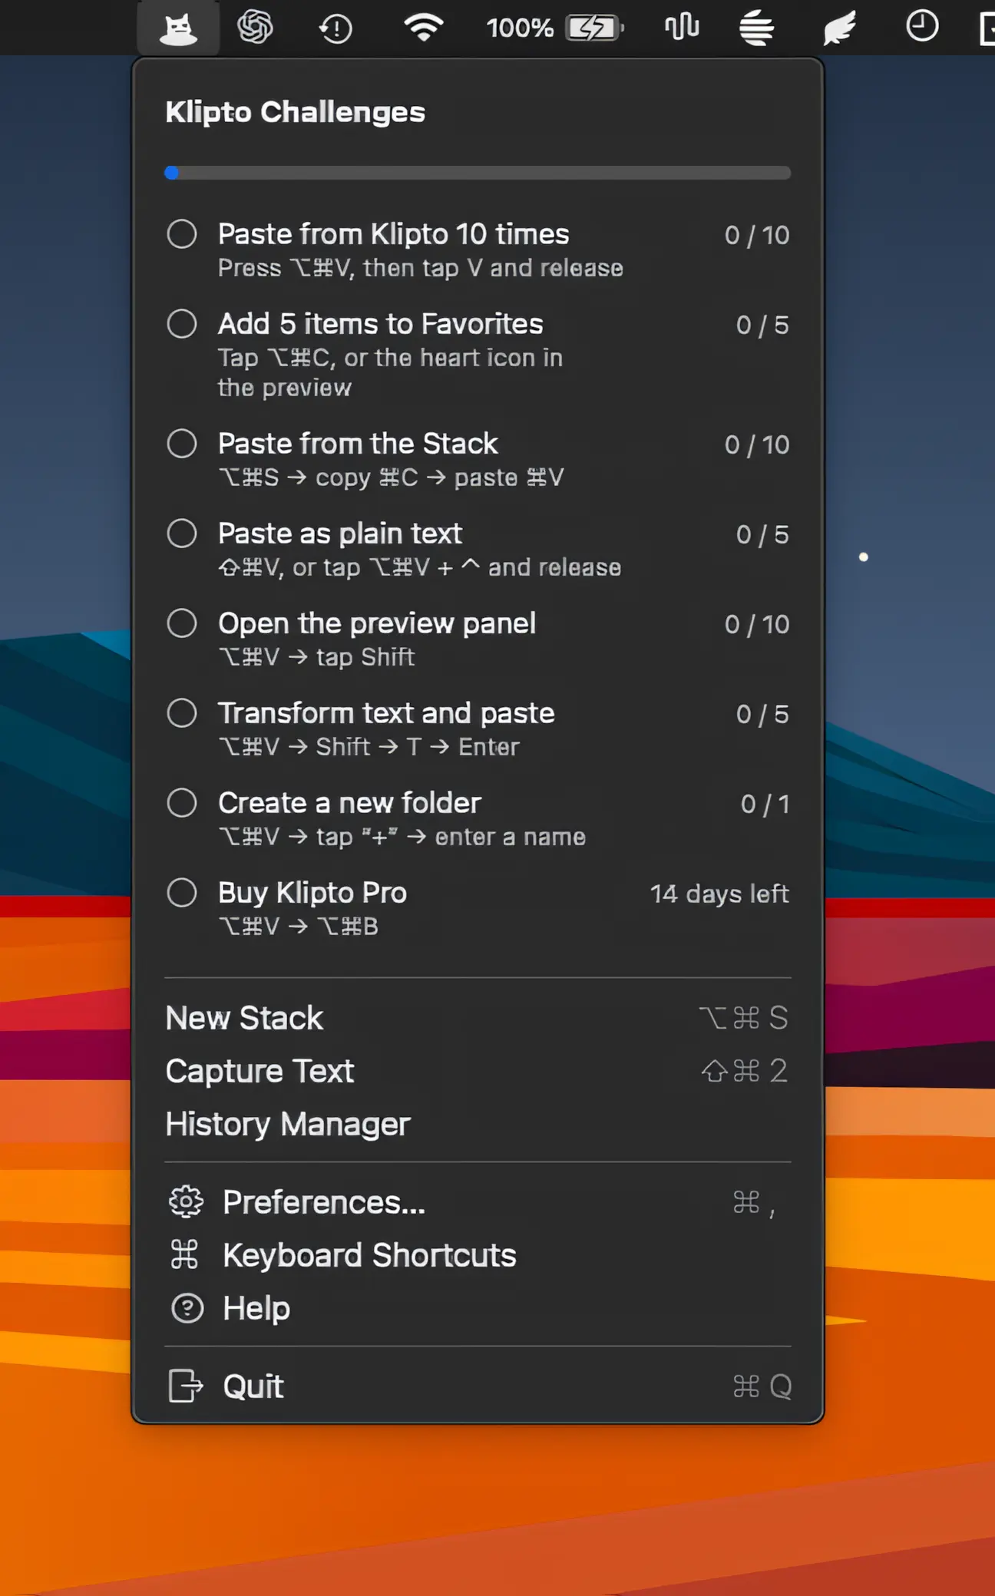Click the charging battery icon

594,28
